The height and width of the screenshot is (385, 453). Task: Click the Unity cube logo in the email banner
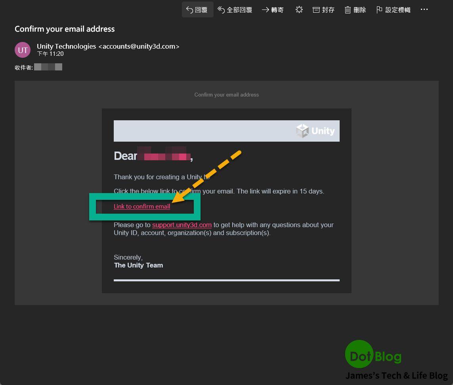point(302,131)
